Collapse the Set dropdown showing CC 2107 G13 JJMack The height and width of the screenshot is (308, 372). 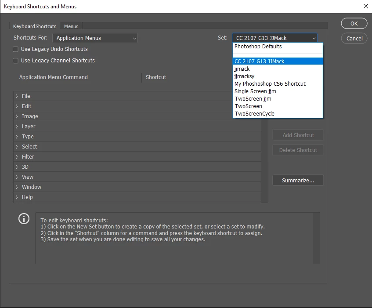[x=275, y=38]
